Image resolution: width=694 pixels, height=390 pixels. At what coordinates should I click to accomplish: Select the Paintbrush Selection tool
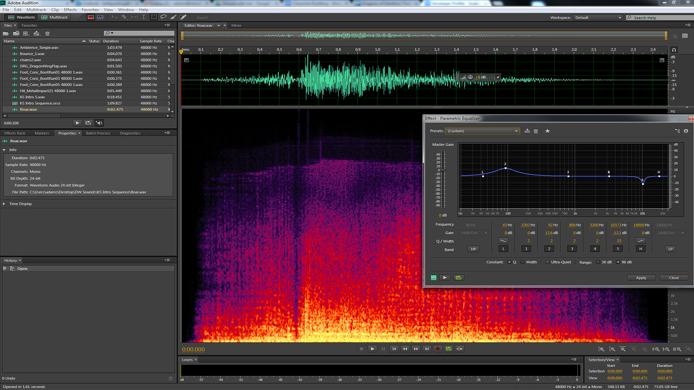click(x=173, y=17)
